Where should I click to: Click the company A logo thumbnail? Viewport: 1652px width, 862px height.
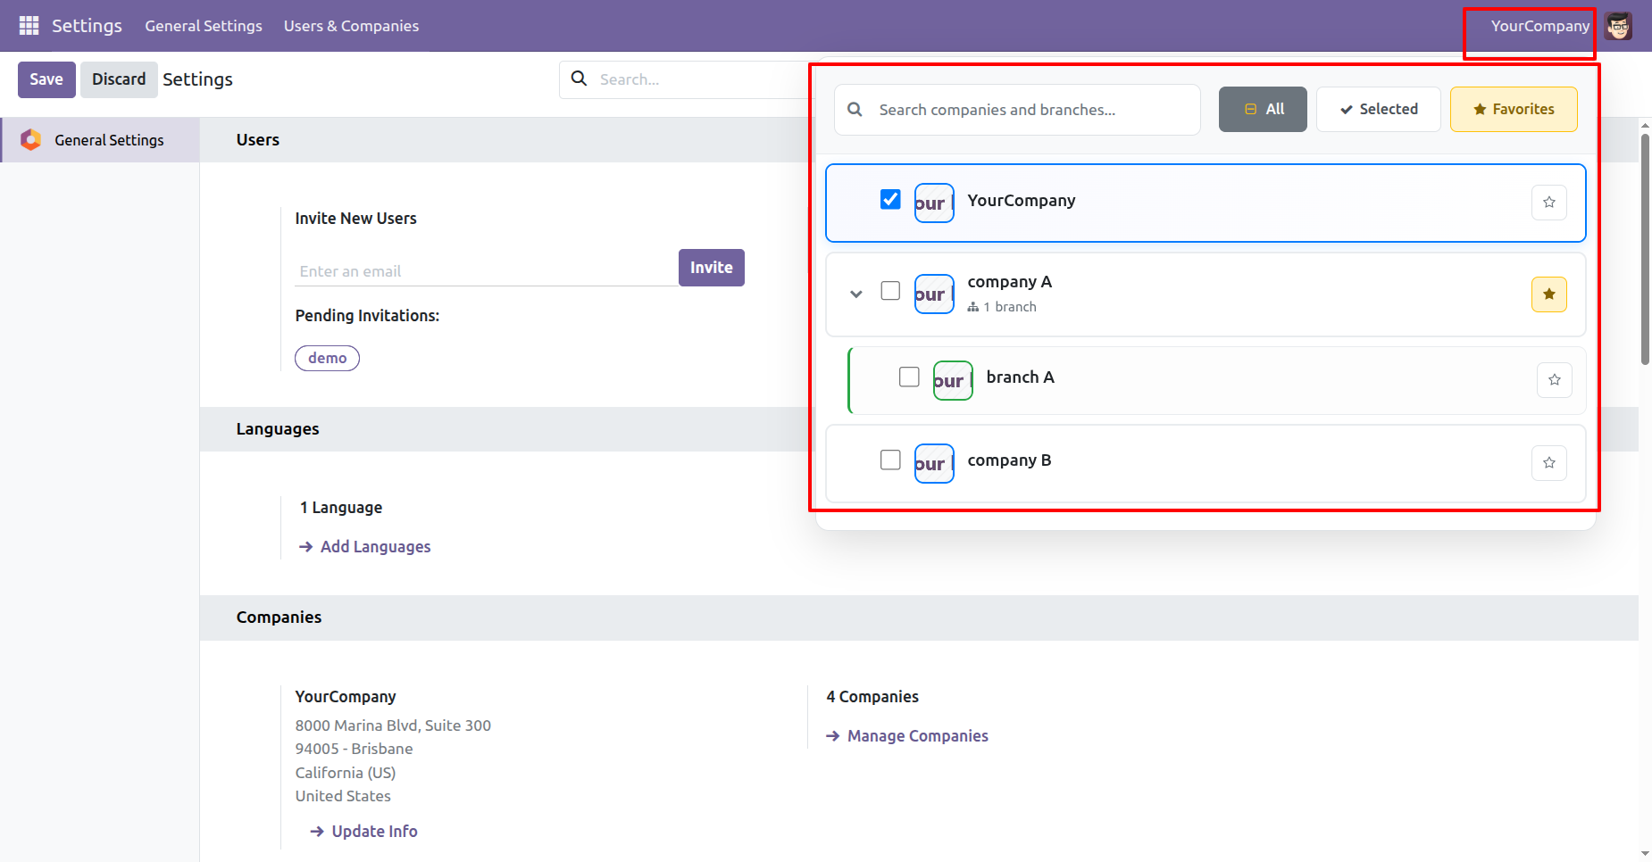[x=934, y=294]
